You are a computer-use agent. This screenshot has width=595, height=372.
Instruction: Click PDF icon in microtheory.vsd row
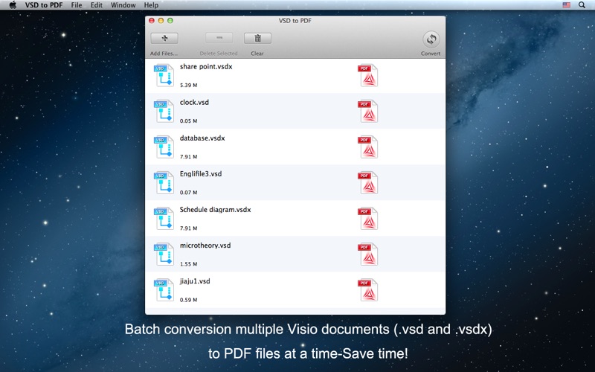(x=367, y=254)
